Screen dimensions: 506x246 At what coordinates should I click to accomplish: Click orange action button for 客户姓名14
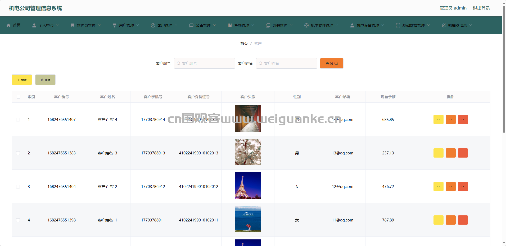click(451, 120)
